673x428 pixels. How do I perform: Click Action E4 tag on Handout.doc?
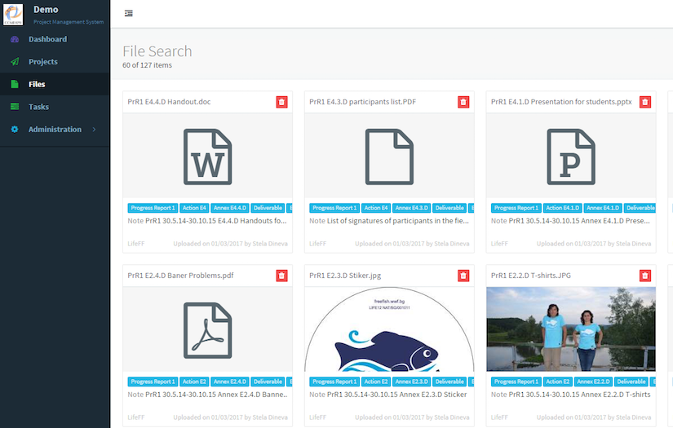pos(194,208)
